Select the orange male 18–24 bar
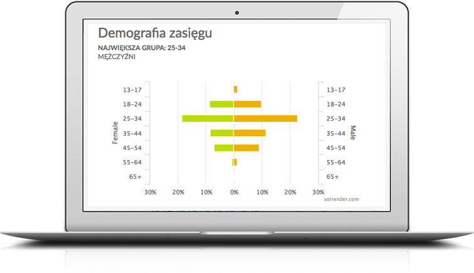The image size is (474, 273). pyautogui.click(x=247, y=104)
